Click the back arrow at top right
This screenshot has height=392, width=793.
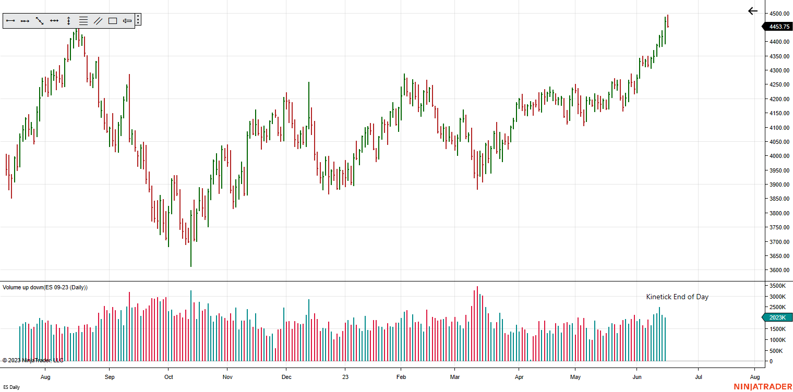click(752, 11)
